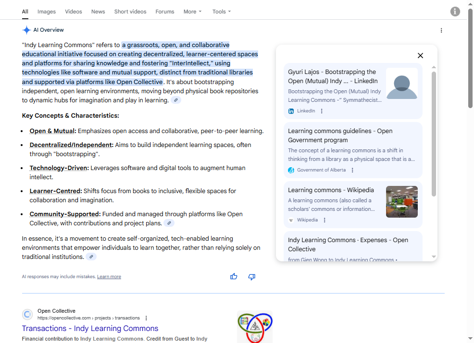Click the 'Key Concepts & Characteristics:' heading
This screenshot has height=343, width=474.
71,115
